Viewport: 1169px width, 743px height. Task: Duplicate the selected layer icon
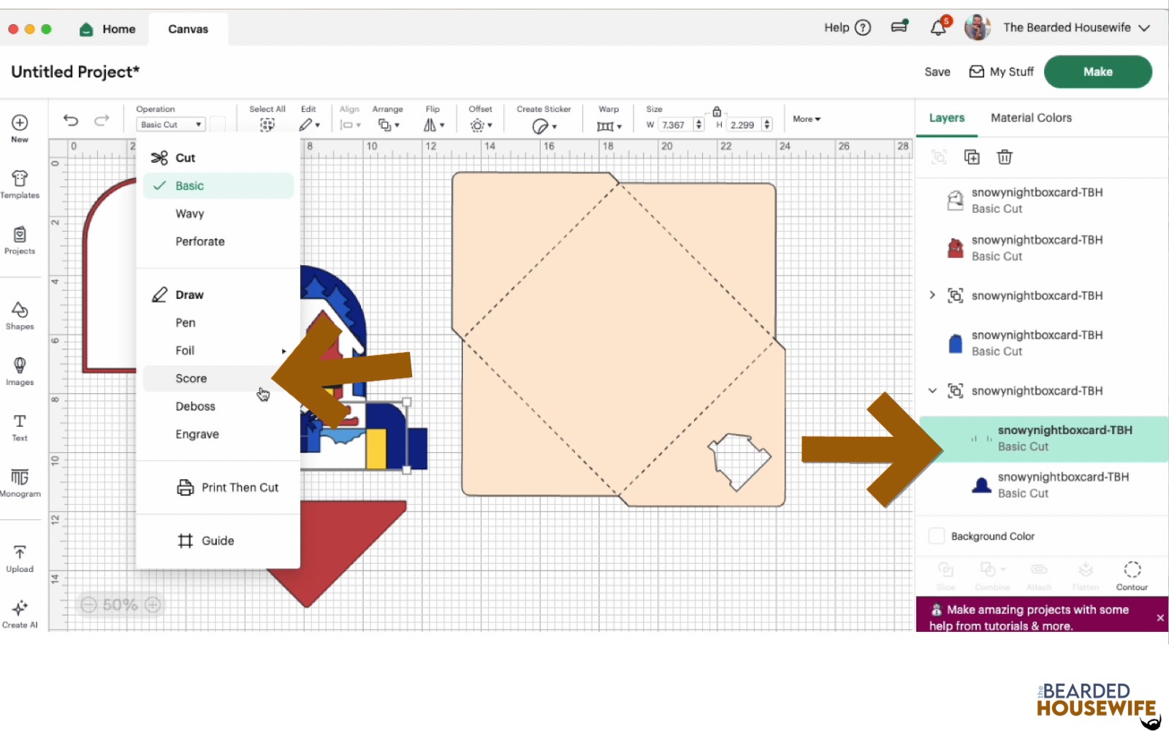pos(972,157)
